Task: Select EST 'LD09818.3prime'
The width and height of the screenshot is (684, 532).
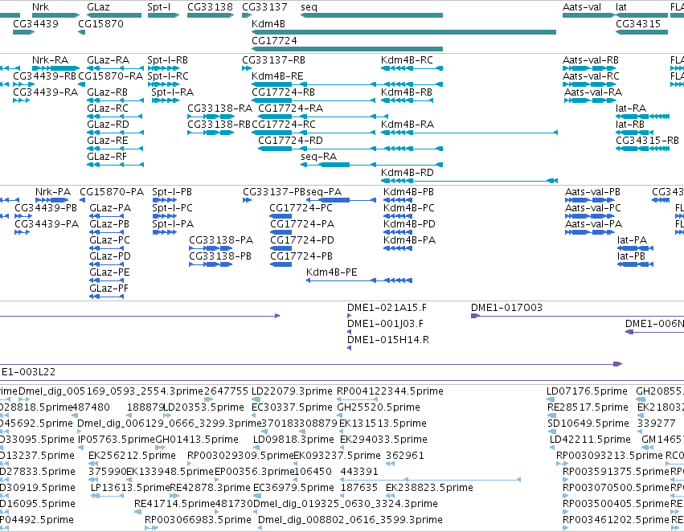Action: pyautogui.click(x=293, y=440)
